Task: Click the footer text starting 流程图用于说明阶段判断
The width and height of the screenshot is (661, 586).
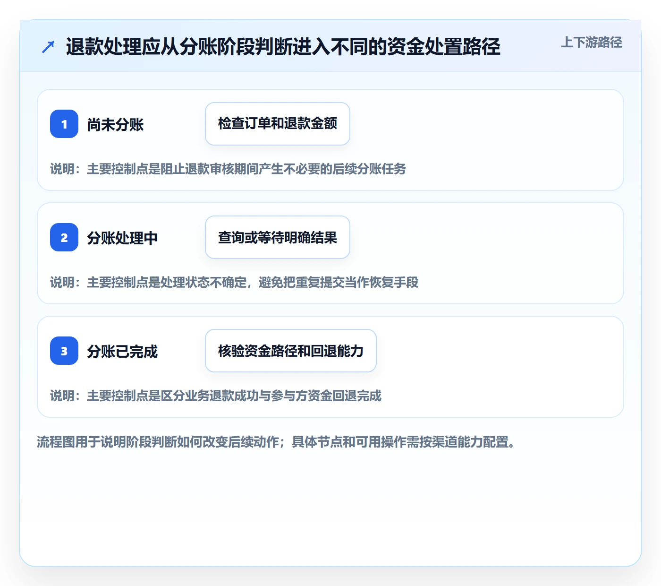Action: point(276,442)
